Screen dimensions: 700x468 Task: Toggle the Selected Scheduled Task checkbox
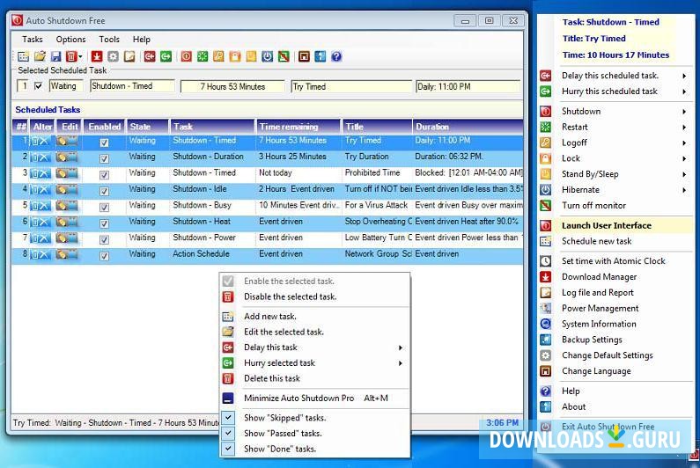pyautogui.click(x=39, y=85)
